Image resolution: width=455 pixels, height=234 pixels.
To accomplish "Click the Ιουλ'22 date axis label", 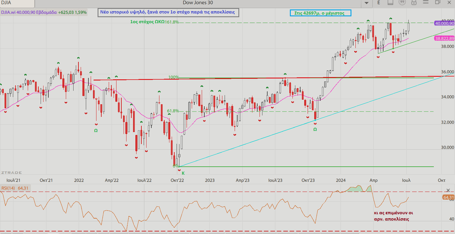I will point(145,180).
